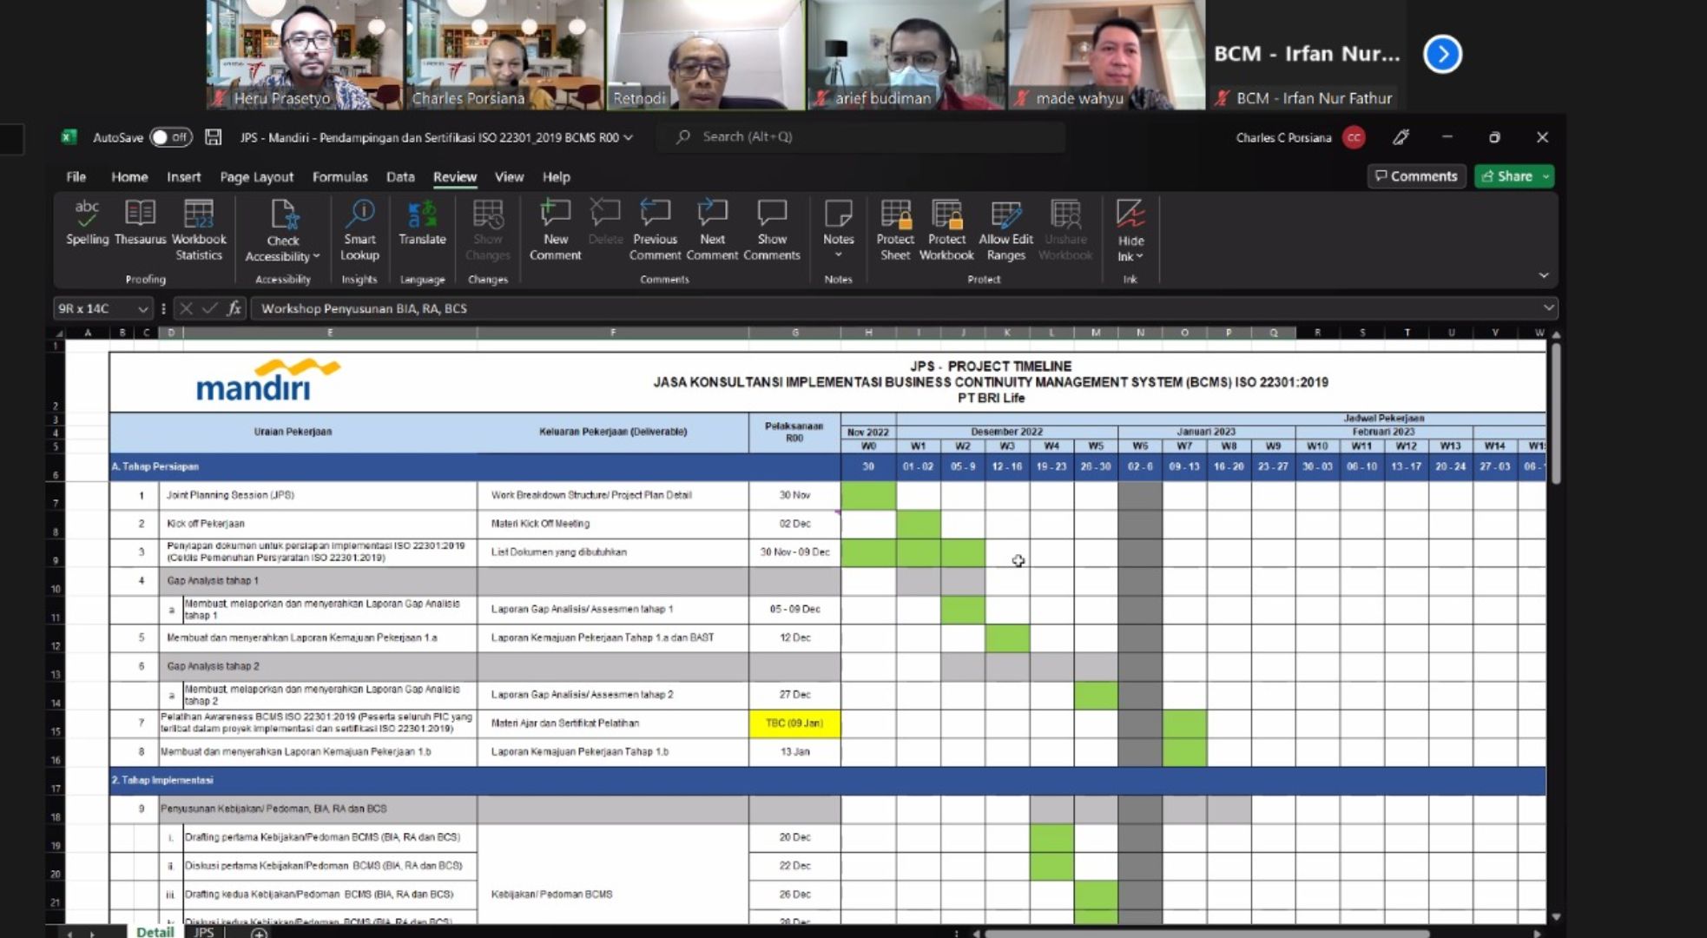Switch to the View tab
Image resolution: width=1707 pixels, height=938 pixels.
pos(509,176)
